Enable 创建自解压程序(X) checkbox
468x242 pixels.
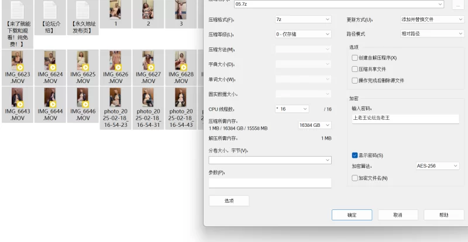(355, 58)
